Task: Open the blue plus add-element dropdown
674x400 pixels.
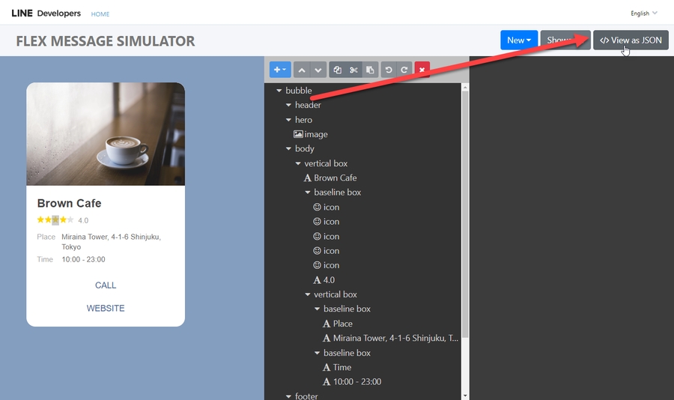Action: point(279,70)
